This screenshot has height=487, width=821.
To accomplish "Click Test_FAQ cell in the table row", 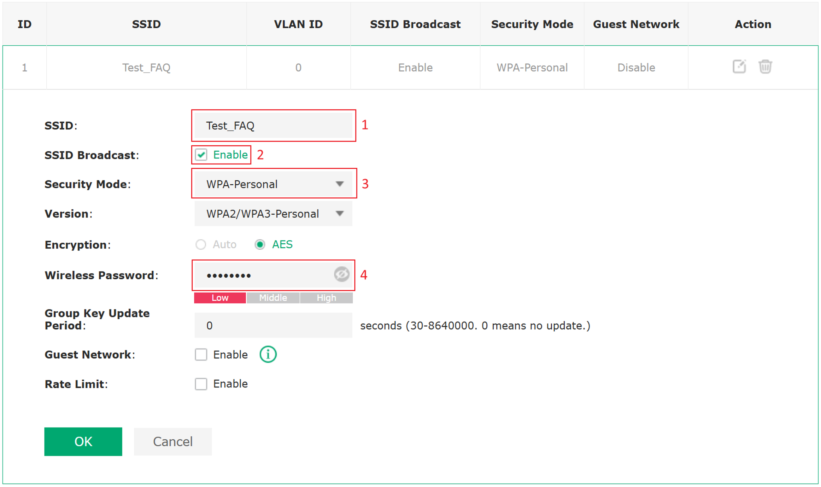I will click(x=146, y=67).
